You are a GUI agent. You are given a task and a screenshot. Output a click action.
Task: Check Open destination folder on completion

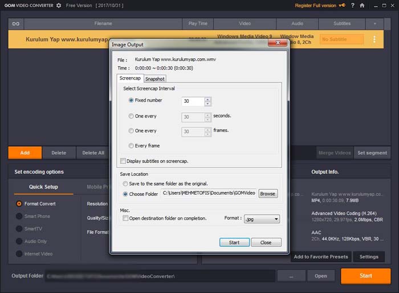click(125, 218)
